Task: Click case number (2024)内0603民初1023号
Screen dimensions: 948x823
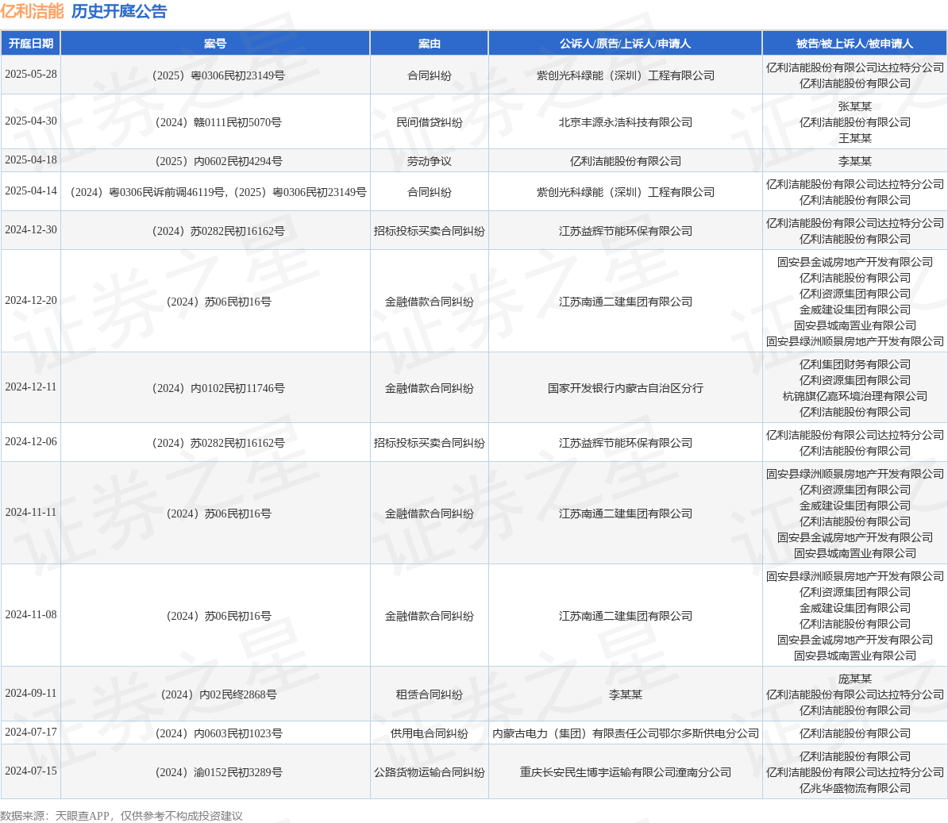Action: pyautogui.click(x=219, y=733)
